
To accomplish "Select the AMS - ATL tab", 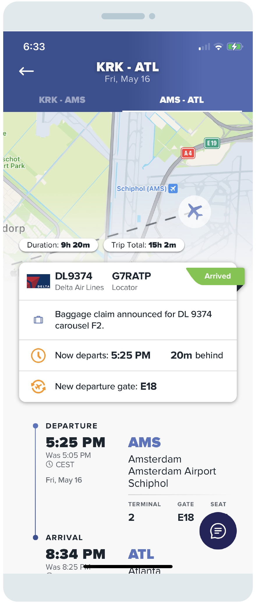I will click(x=182, y=100).
